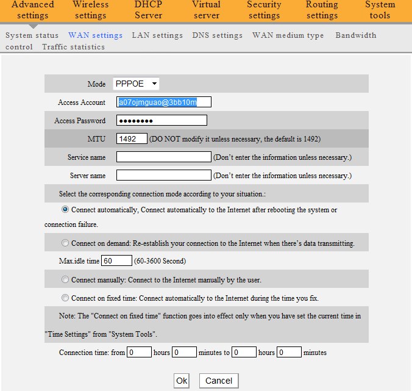This screenshot has width=412, height=391.
Task: Edit the Max idle time field
Action: (x=116, y=260)
